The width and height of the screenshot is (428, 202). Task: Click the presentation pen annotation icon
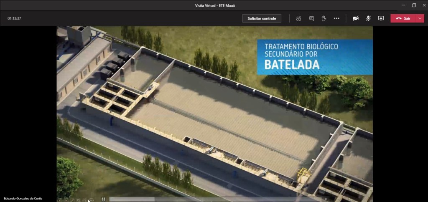72,200
